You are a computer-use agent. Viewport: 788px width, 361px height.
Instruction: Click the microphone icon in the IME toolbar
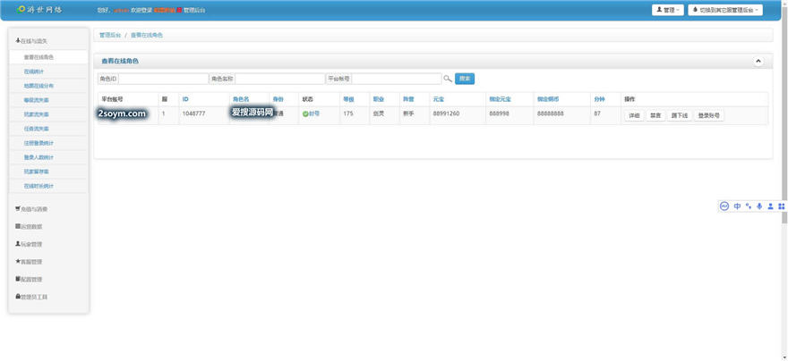click(759, 206)
